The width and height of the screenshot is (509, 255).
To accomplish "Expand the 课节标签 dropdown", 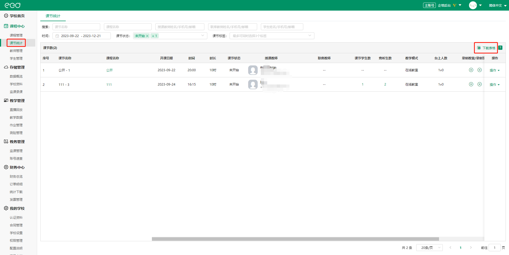I will tap(310, 35).
